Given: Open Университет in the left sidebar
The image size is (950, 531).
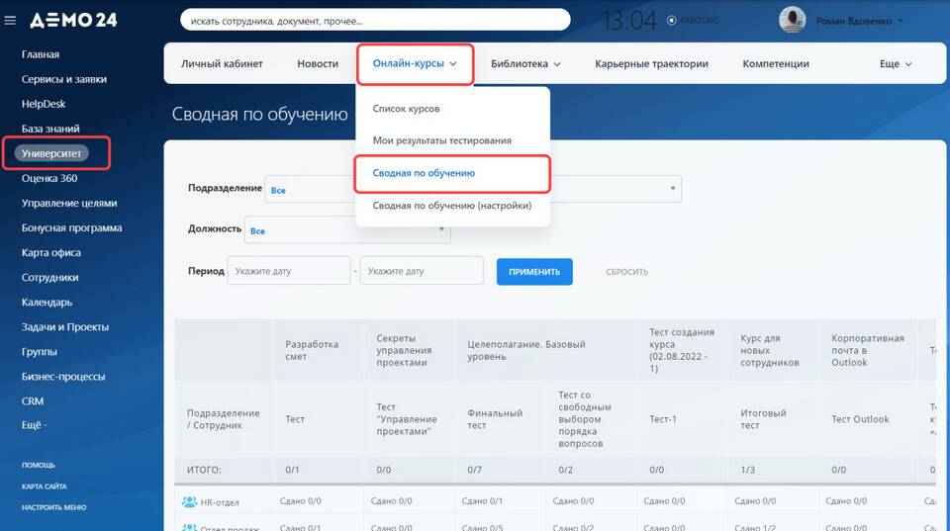Looking at the screenshot, I should click(x=54, y=153).
